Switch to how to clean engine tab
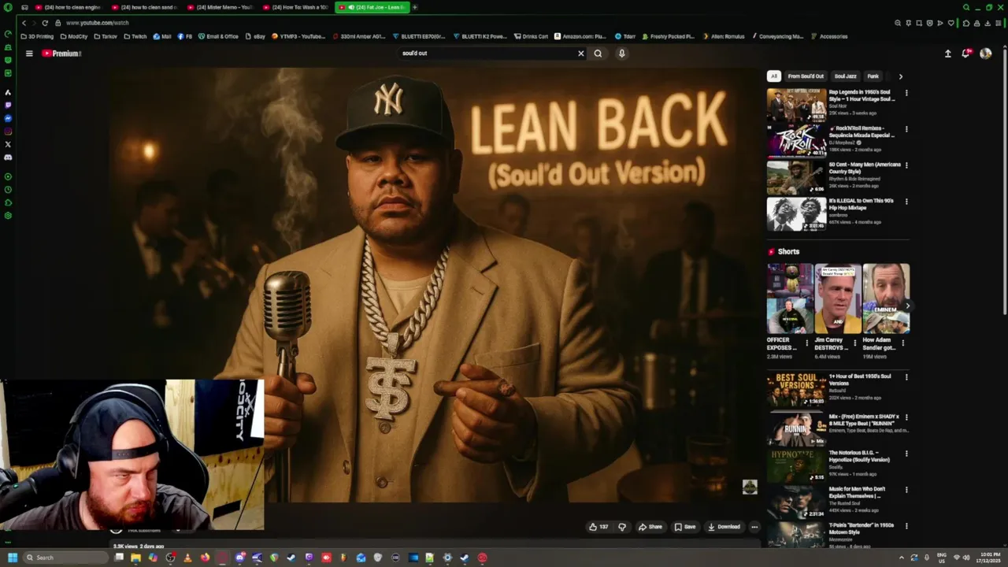Viewport: 1008px width, 567px height. tap(69, 7)
